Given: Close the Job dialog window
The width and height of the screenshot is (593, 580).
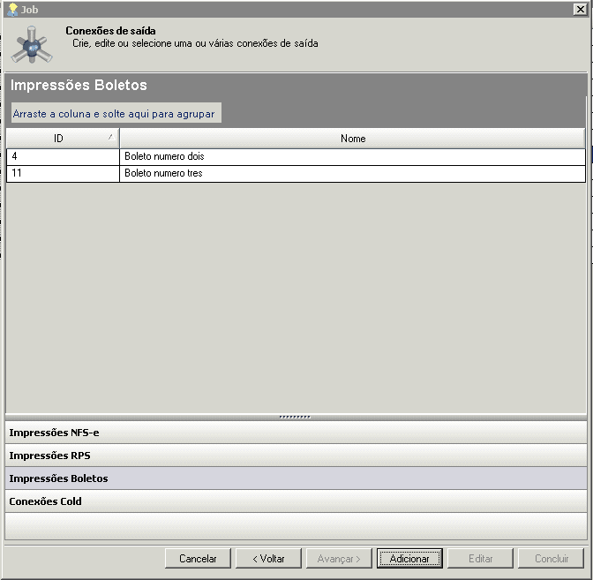Looking at the screenshot, I should 580,9.
